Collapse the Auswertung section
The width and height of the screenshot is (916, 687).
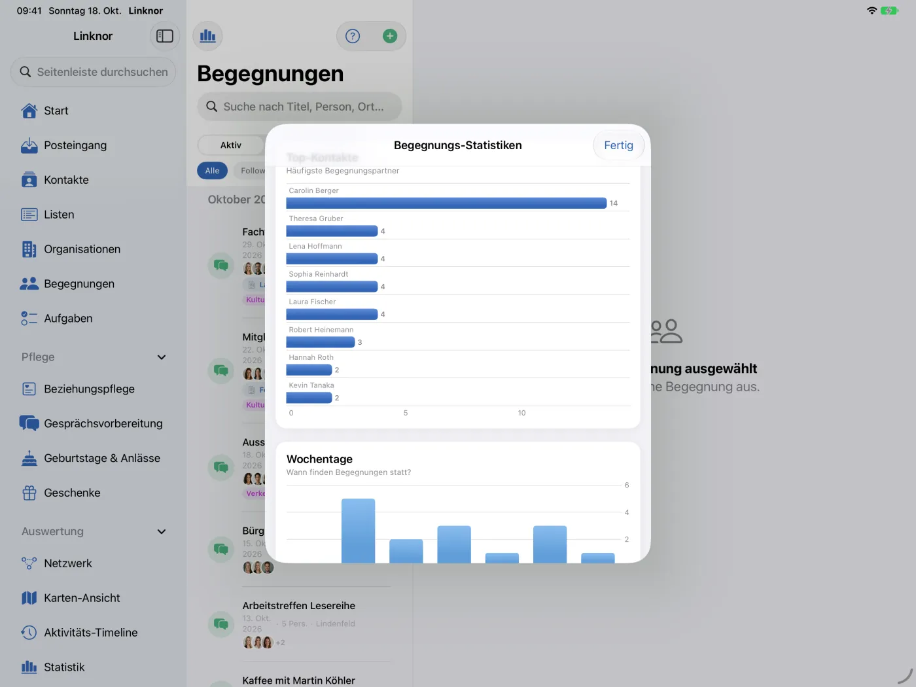click(162, 532)
